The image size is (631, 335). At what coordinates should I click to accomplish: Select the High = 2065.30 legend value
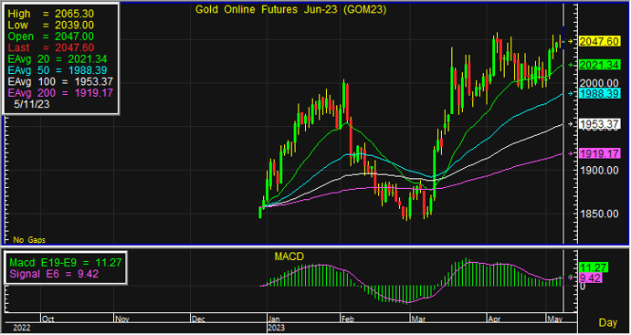[51, 14]
